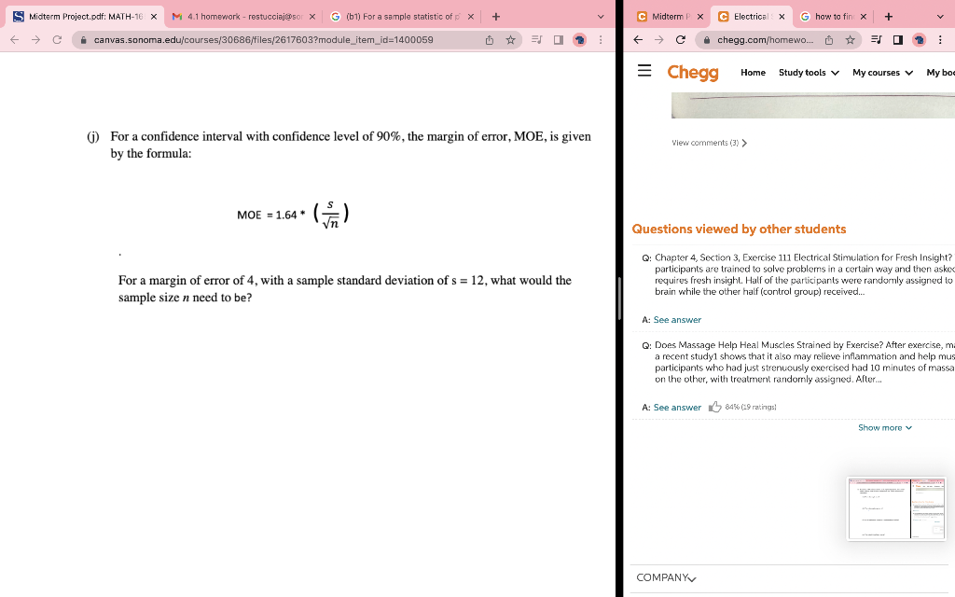Open the Study tools dropdown
Image resolution: width=955 pixels, height=597 pixels.
(x=807, y=72)
